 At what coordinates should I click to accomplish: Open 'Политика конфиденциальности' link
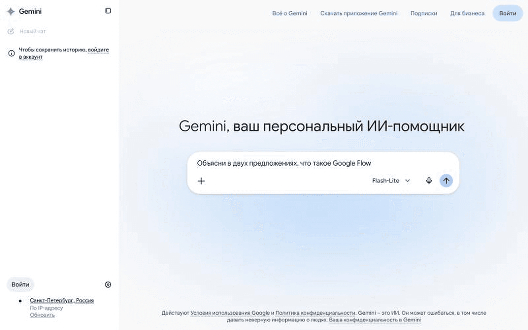[315, 313]
